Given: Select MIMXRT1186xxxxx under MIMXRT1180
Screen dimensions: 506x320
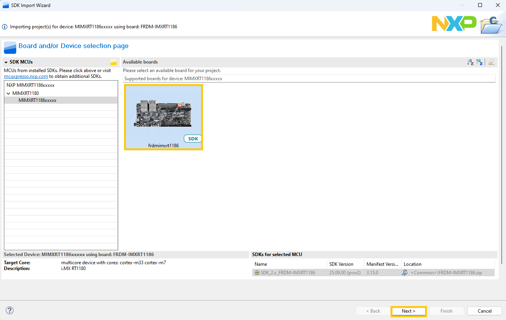Looking at the screenshot, I should coord(38,100).
